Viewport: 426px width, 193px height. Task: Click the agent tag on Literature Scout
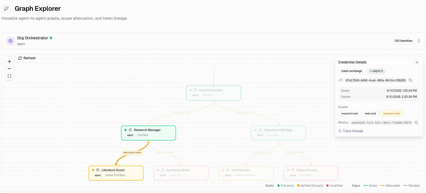(x=98, y=175)
